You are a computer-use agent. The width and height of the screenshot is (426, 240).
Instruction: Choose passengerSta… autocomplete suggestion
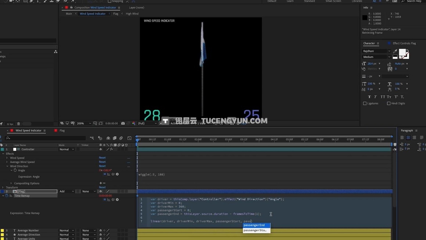coord(256,230)
